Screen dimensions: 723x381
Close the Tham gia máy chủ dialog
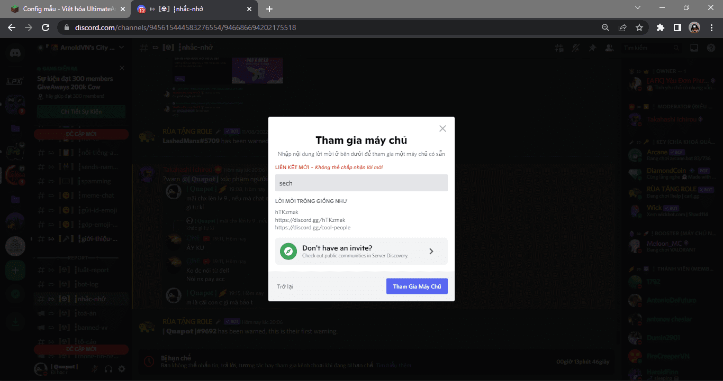tap(442, 128)
